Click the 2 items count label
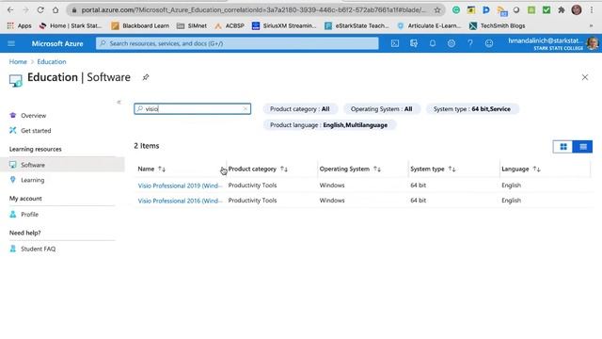This screenshot has width=602, height=339. tap(147, 146)
